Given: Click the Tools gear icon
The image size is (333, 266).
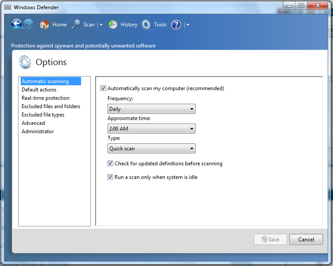Looking at the screenshot, I should [146, 25].
